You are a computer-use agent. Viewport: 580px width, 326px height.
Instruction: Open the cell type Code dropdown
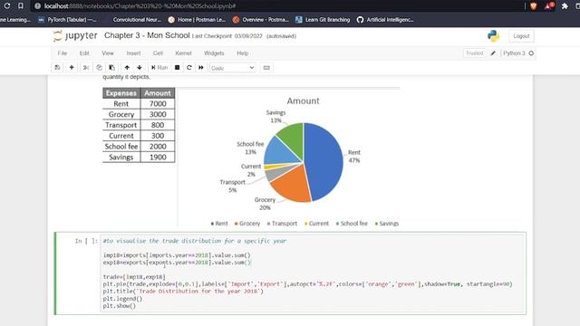tap(232, 68)
